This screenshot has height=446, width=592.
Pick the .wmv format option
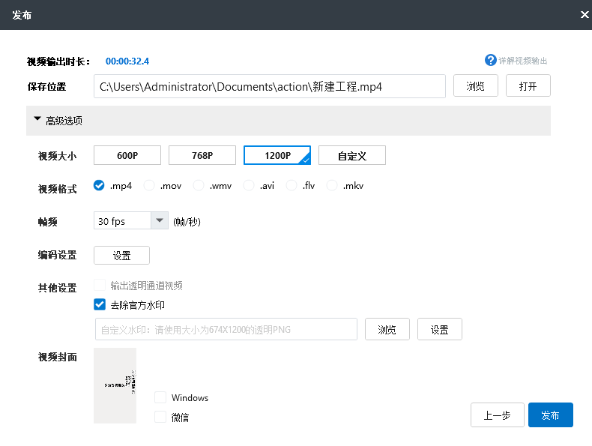pyautogui.click(x=199, y=185)
